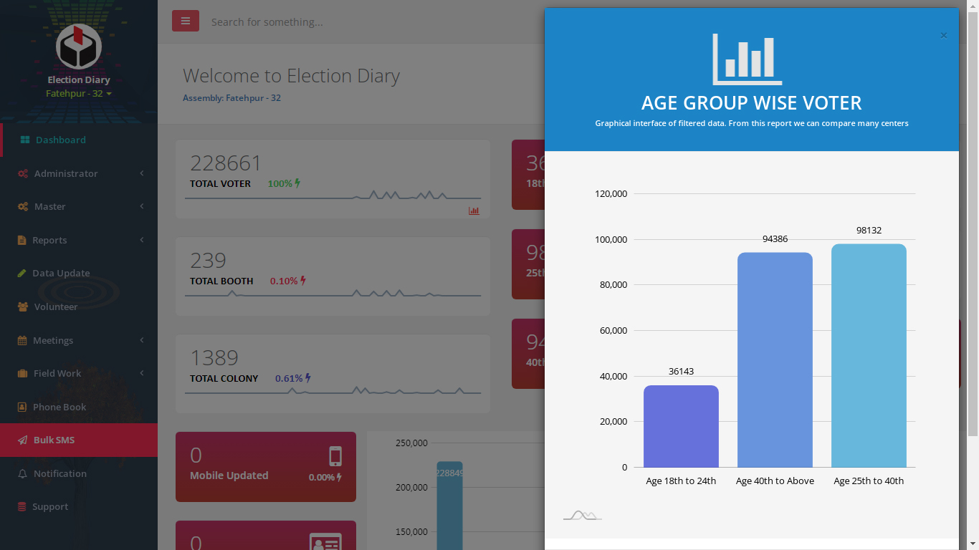
Task: Click the Support database icon
Action: (x=22, y=507)
